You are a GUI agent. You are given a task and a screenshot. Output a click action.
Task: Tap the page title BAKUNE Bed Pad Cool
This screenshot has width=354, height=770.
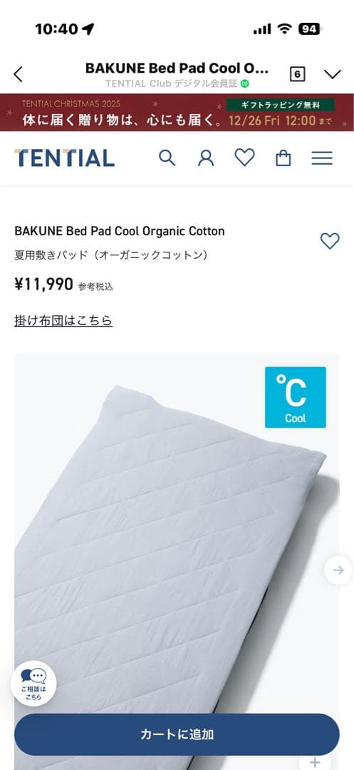click(x=177, y=68)
